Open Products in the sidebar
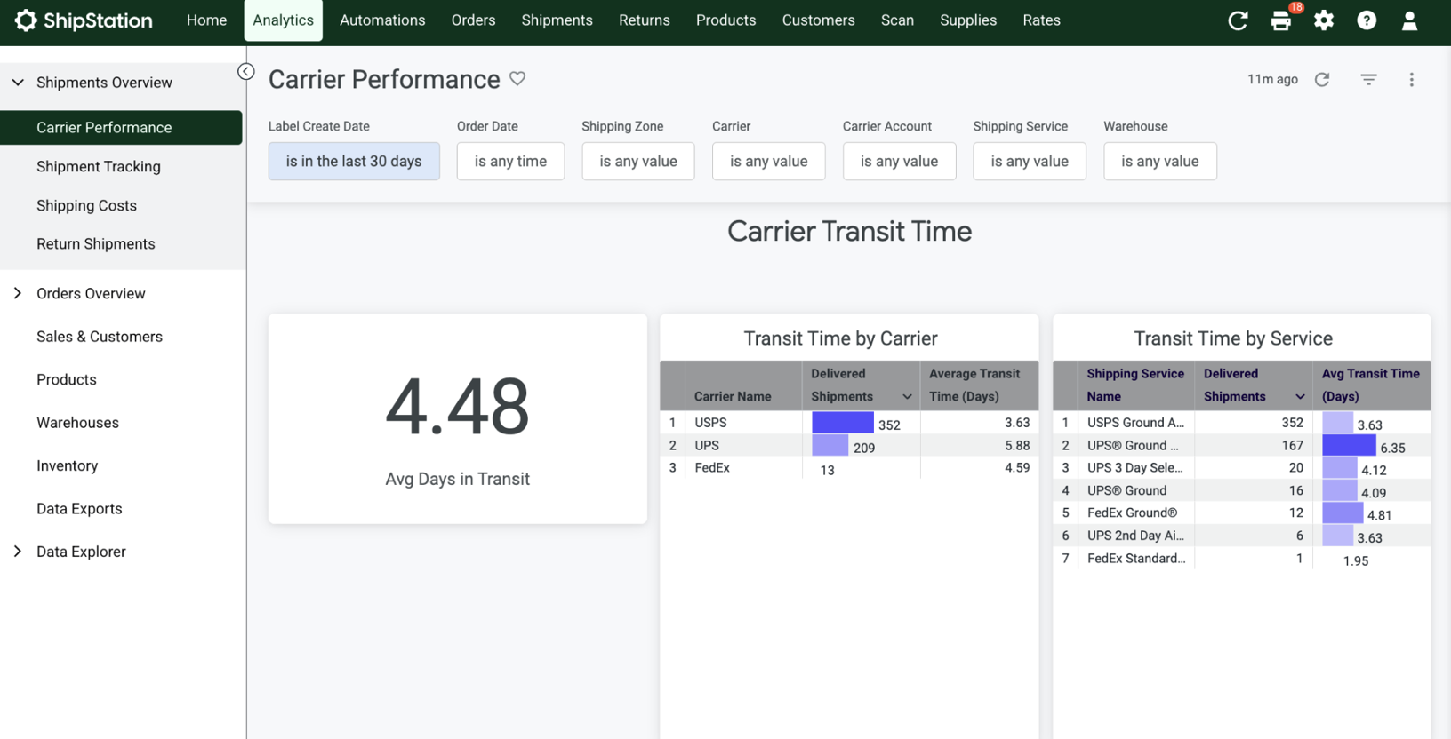Screen dimensions: 1451x739 tap(67, 379)
